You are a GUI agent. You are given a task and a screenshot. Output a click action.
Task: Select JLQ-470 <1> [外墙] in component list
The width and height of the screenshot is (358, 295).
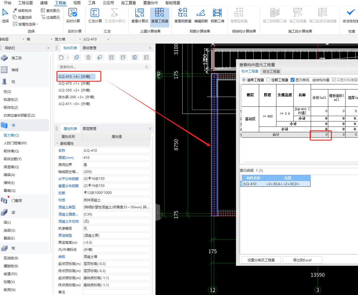(x=74, y=84)
